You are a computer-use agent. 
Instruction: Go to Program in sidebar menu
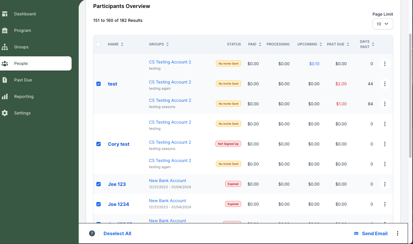click(22, 30)
